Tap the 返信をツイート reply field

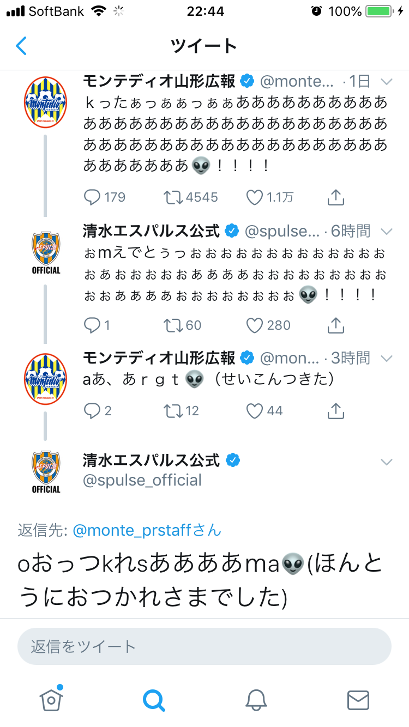tap(204, 647)
